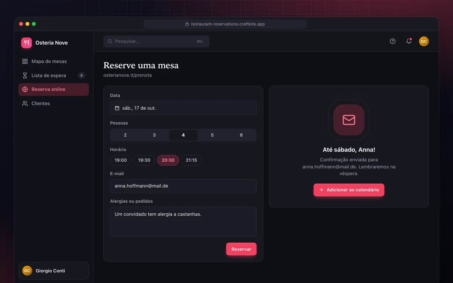Choose the 20:30 time slot
Image resolution: width=453 pixels, height=283 pixels.
pos(168,160)
